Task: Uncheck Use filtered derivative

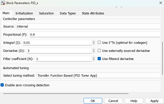Action: [x=99, y=59]
